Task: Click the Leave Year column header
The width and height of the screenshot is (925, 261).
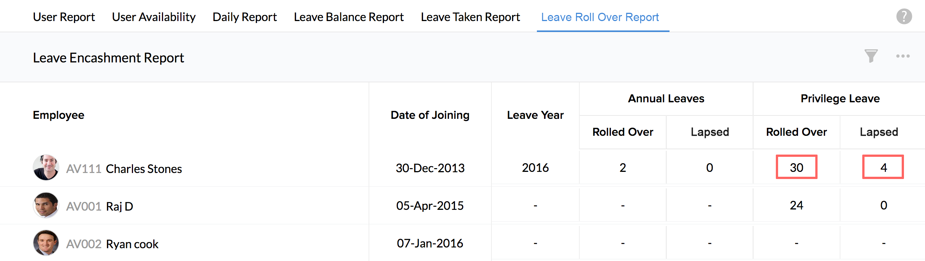Action: pyautogui.click(x=535, y=115)
